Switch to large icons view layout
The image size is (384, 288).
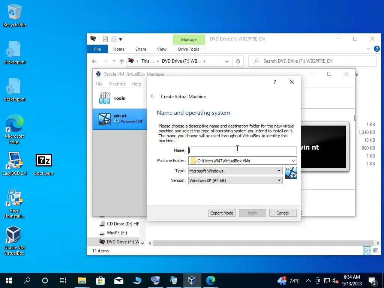coord(375,250)
